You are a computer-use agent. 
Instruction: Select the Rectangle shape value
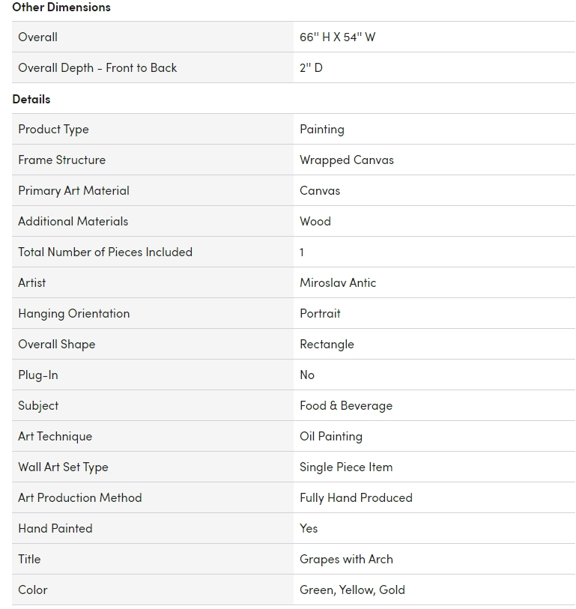point(327,344)
